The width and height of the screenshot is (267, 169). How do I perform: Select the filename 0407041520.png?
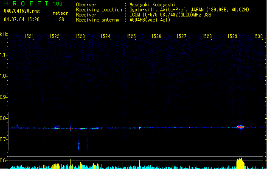point(22,11)
